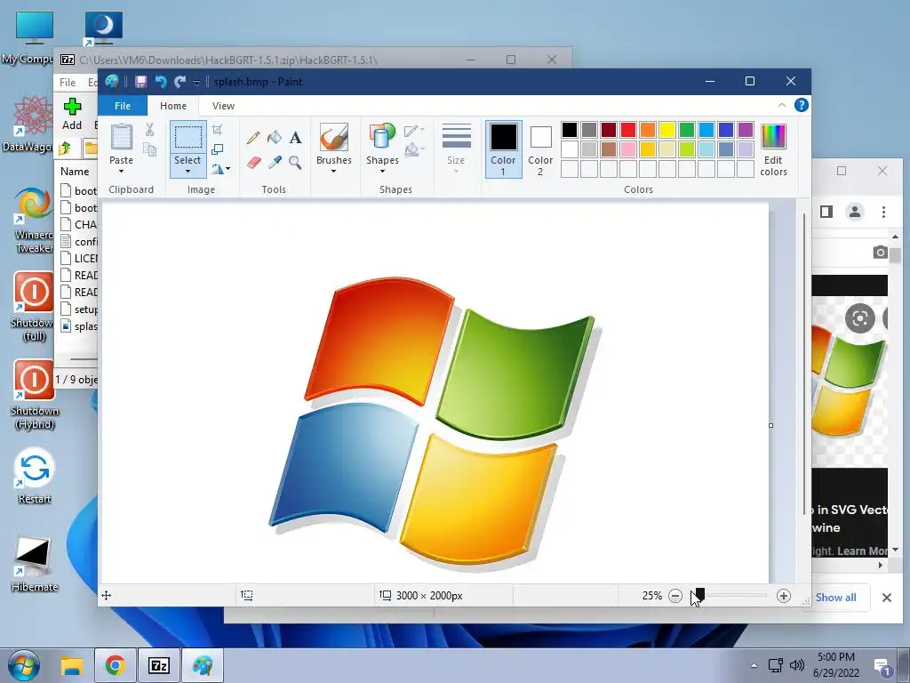Click Name column header in 7-Zip
The width and height of the screenshot is (910, 683).
(75, 172)
